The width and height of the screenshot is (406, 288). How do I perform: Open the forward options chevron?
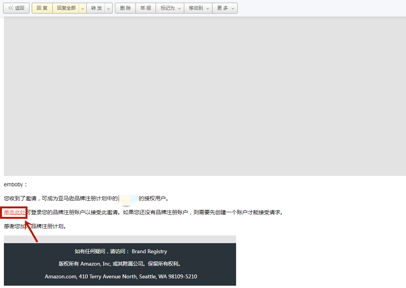[108, 8]
